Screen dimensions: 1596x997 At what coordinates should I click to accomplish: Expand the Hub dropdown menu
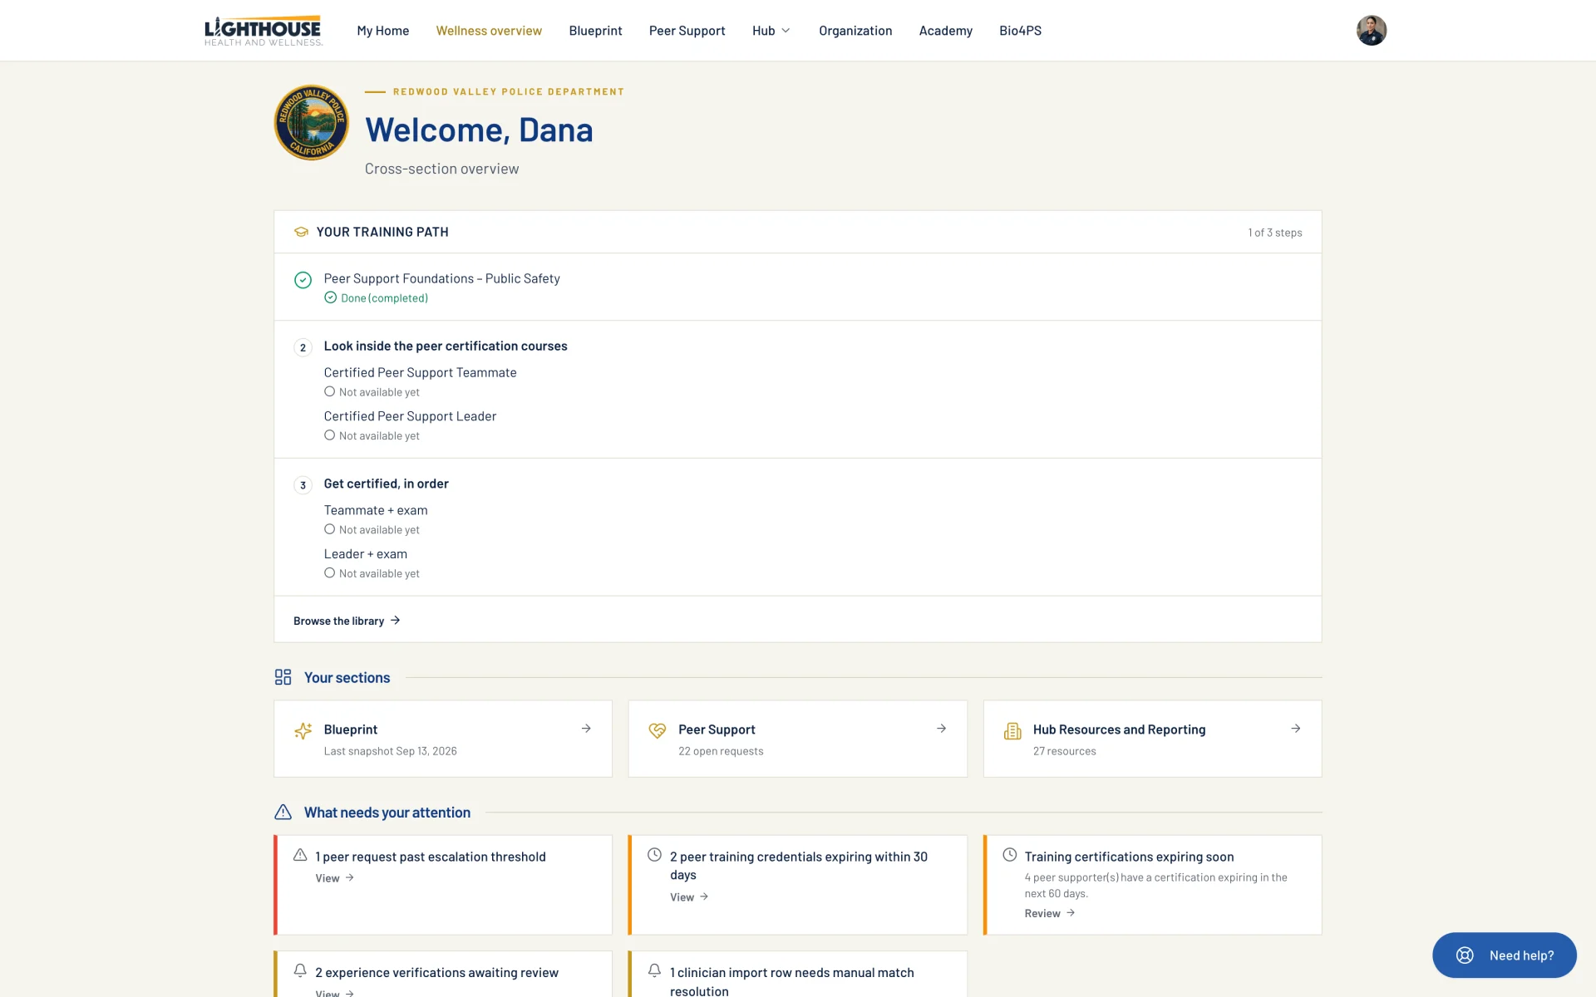pyautogui.click(x=771, y=31)
